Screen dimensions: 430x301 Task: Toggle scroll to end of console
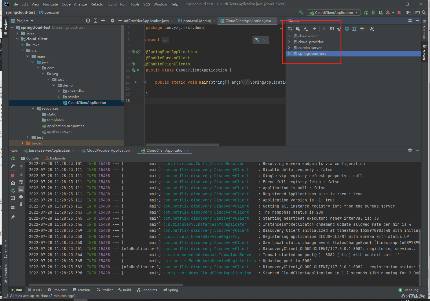(21, 189)
